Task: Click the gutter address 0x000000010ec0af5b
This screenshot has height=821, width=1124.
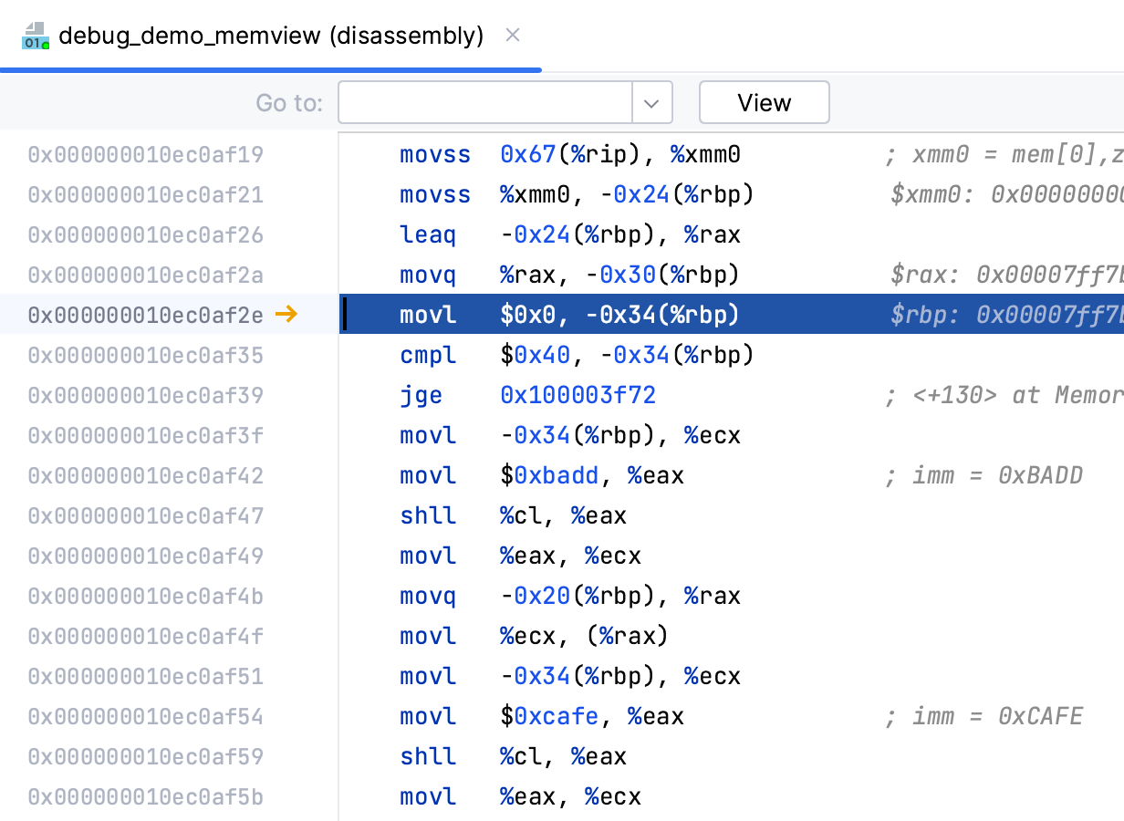Action: (x=146, y=796)
